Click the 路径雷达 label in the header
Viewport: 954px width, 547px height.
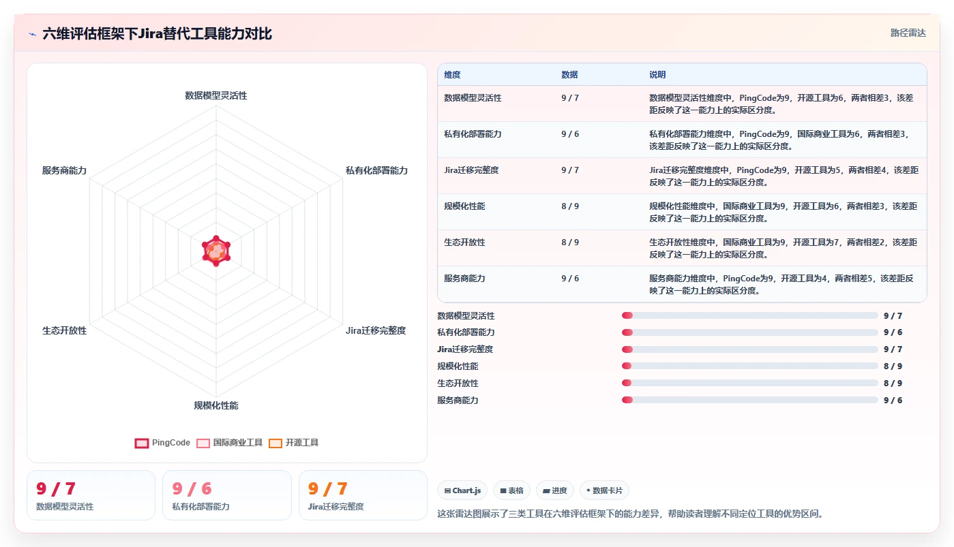[x=908, y=33]
